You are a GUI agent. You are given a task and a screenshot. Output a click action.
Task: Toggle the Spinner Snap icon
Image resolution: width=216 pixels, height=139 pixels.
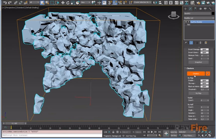(x=125, y=3)
